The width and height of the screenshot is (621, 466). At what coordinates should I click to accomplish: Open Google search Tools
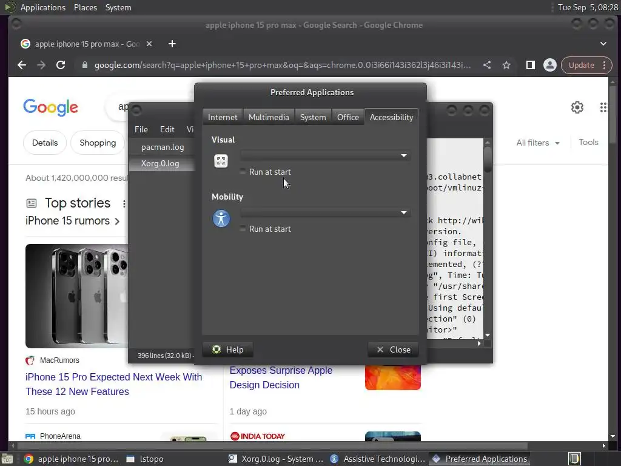[x=588, y=142]
